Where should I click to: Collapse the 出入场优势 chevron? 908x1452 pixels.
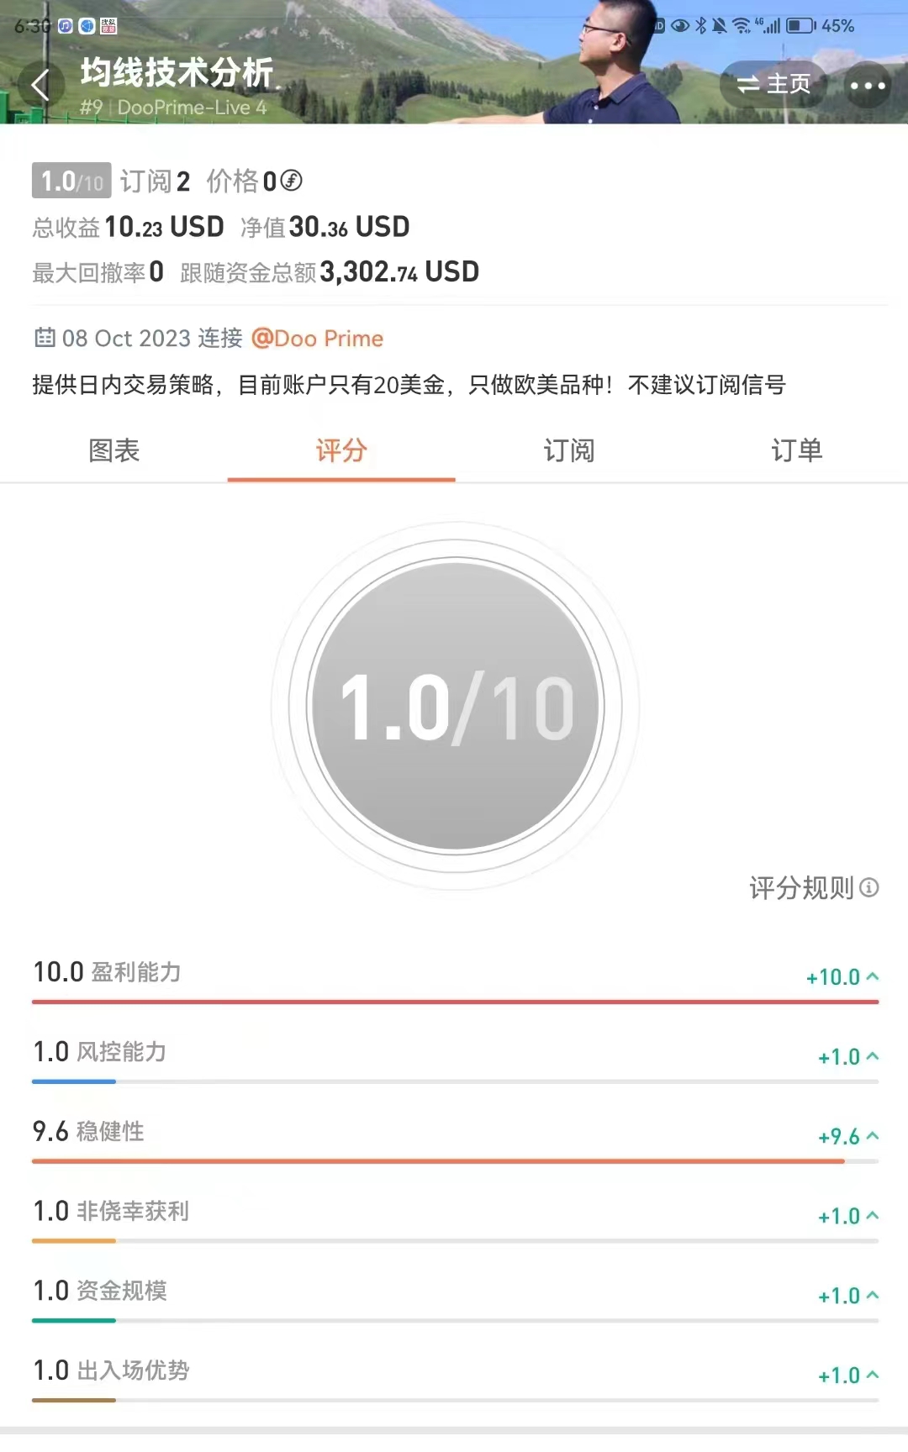tap(873, 1376)
